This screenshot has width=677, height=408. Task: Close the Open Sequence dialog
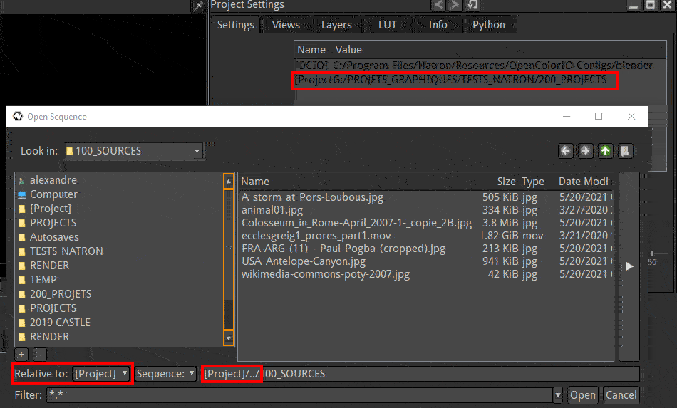pyautogui.click(x=631, y=117)
